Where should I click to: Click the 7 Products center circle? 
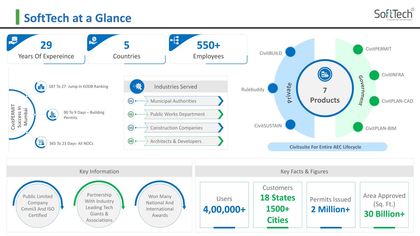(x=325, y=89)
